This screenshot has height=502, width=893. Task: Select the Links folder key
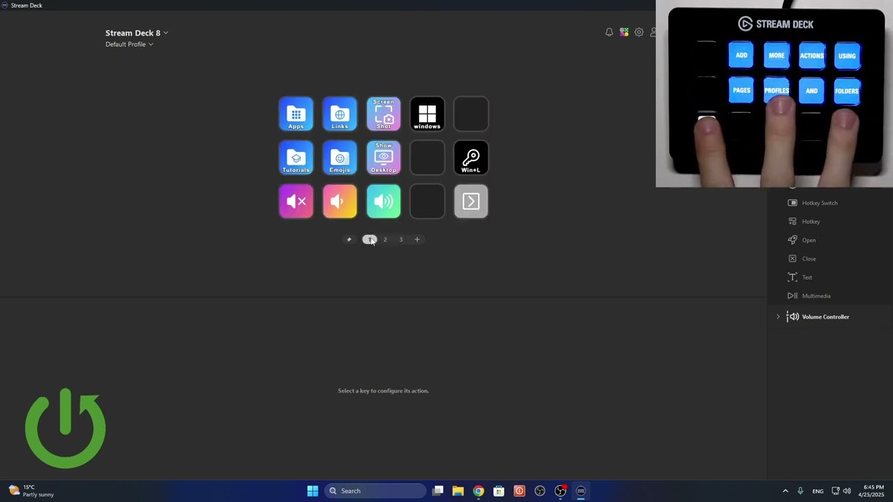[x=340, y=114]
